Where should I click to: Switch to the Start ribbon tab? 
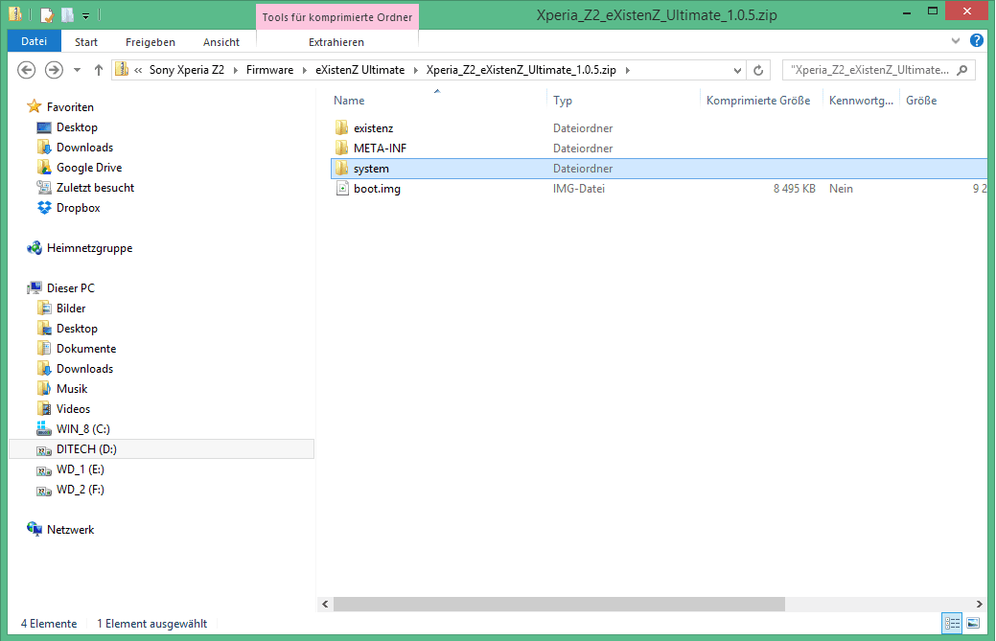[x=86, y=42]
